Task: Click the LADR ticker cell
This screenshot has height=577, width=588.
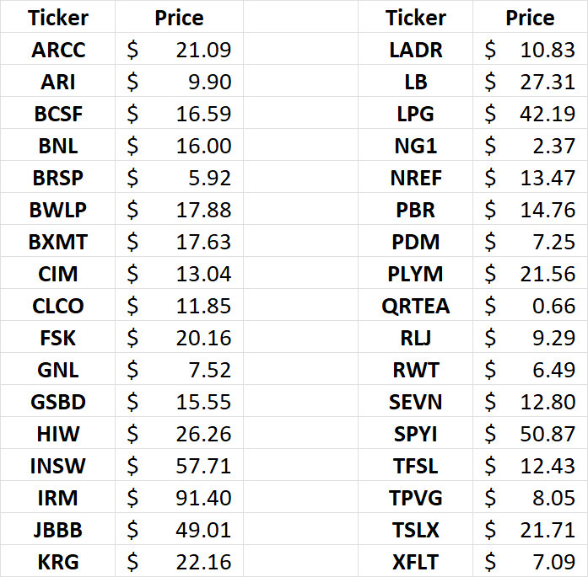Action: click(415, 50)
